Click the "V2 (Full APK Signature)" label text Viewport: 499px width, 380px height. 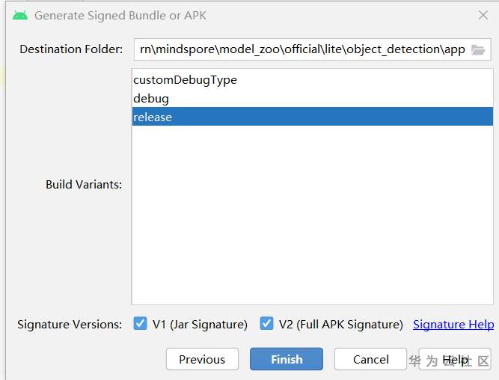tap(340, 325)
